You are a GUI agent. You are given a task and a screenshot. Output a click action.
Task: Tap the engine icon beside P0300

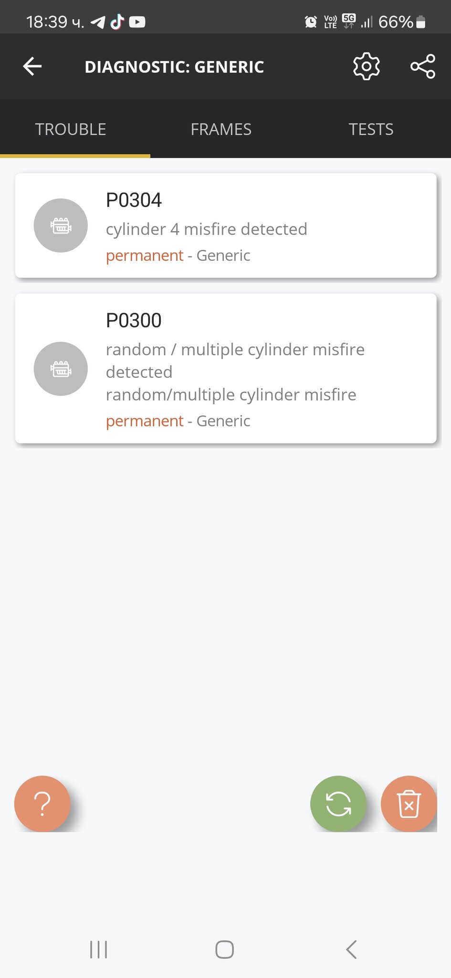(x=61, y=369)
